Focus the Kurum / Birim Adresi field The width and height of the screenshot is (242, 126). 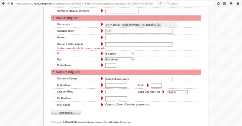139,45
